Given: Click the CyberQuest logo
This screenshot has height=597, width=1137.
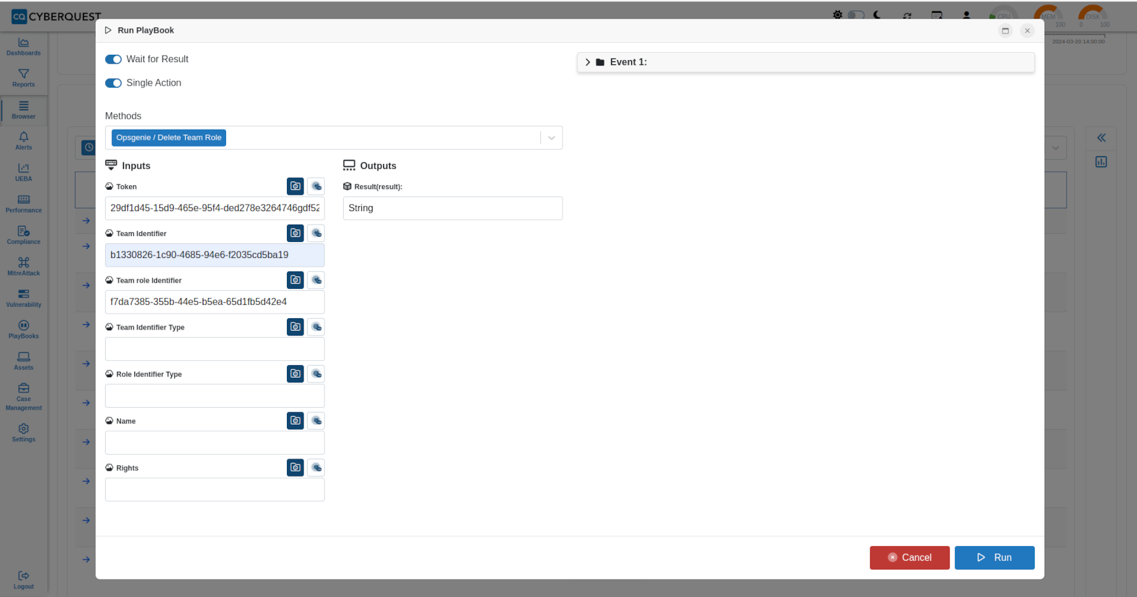Looking at the screenshot, I should click(x=56, y=16).
